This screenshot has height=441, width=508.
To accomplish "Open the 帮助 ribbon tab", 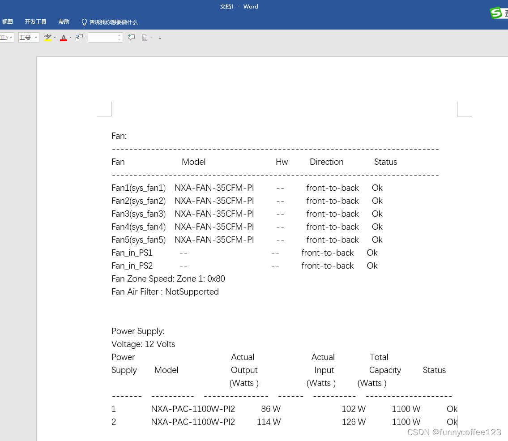I will [64, 22].
